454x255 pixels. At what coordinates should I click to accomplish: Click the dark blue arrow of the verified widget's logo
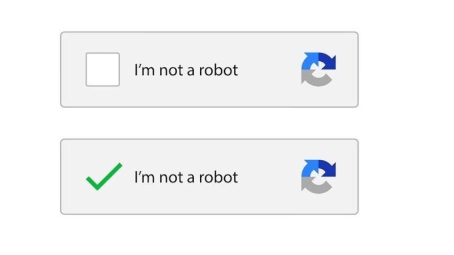327,168
